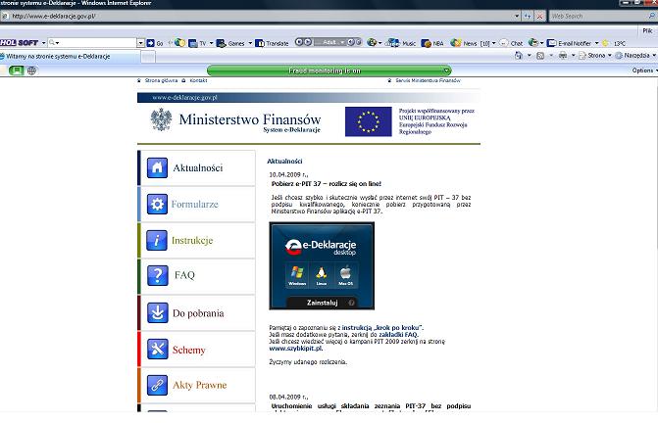
Task: Click the Strona główna link
Action: [161, 80]
